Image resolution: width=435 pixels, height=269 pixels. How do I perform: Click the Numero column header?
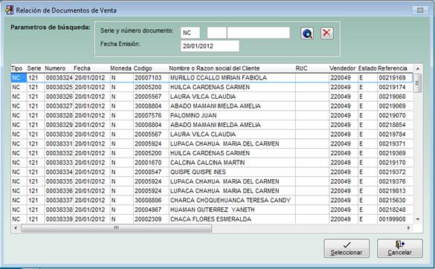(55, 68)
